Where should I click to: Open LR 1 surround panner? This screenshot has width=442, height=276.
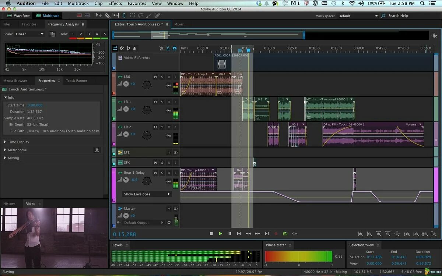(147, 110)
